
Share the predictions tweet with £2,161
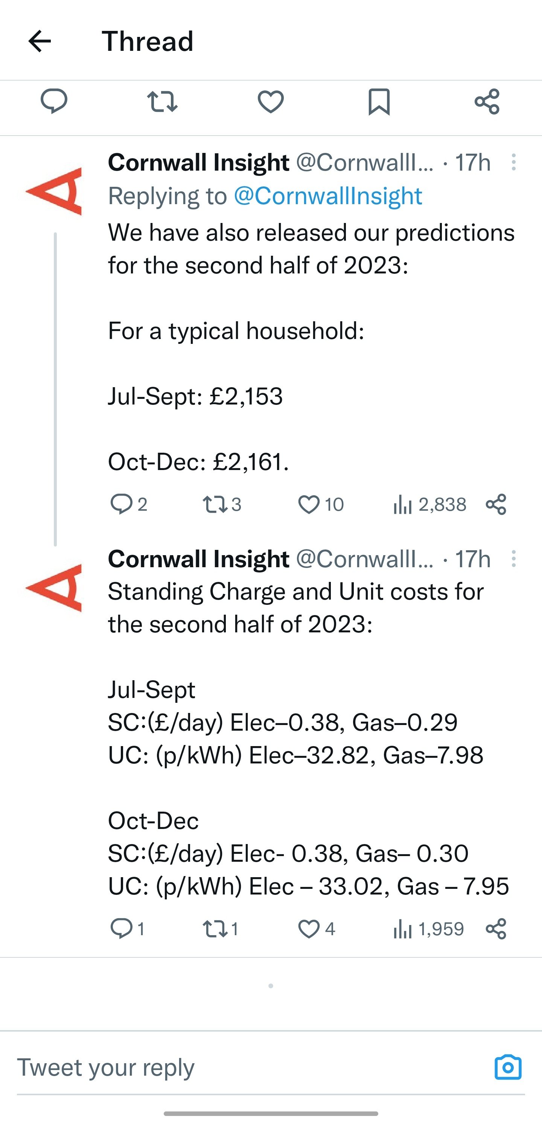pos(496,504)
